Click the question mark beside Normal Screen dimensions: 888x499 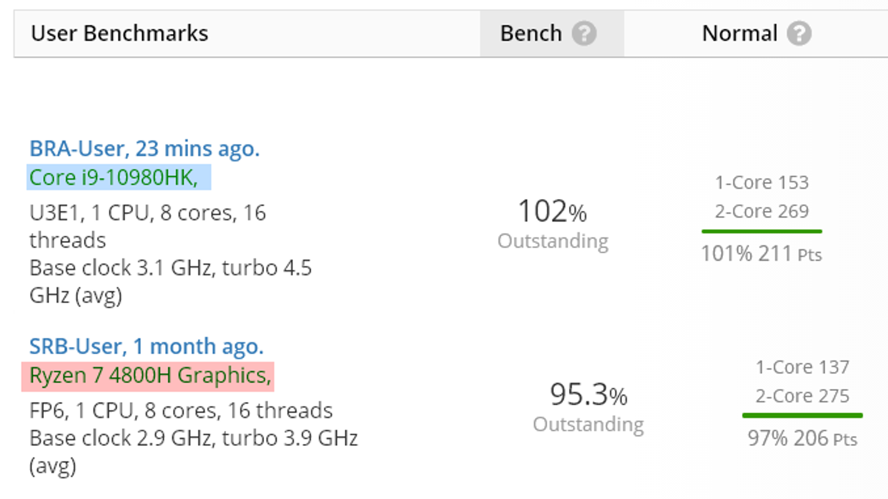(x=799, y=34)
